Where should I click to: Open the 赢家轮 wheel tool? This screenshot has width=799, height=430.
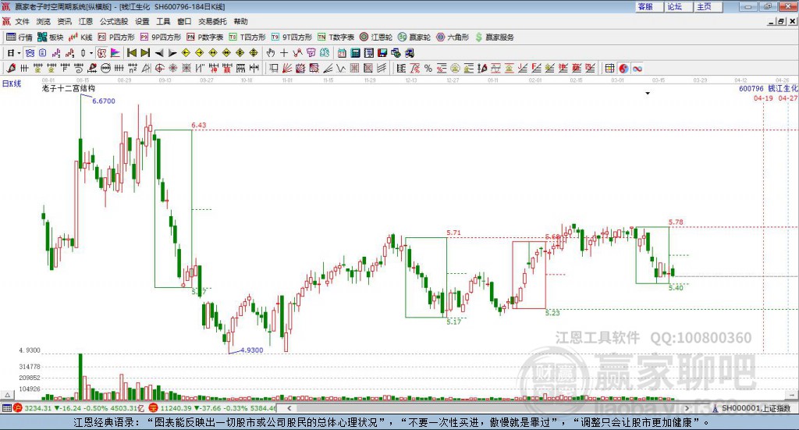[414, 37]
